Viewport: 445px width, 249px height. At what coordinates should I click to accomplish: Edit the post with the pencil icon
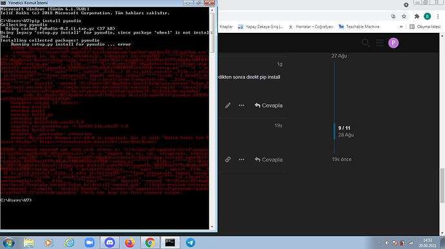point(228,106)
